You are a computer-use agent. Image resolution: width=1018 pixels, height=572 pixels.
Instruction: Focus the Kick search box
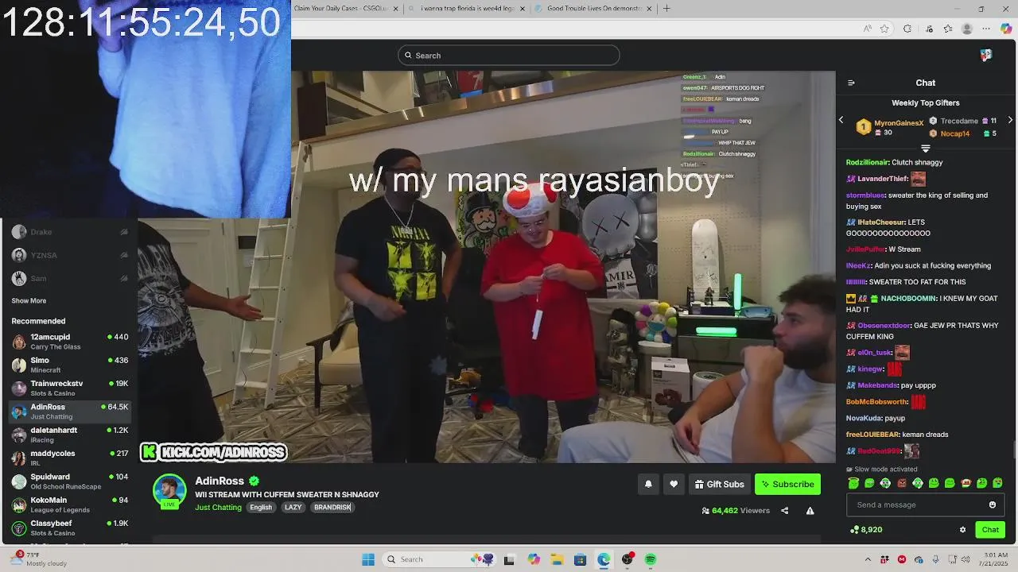tap(509, 55)
